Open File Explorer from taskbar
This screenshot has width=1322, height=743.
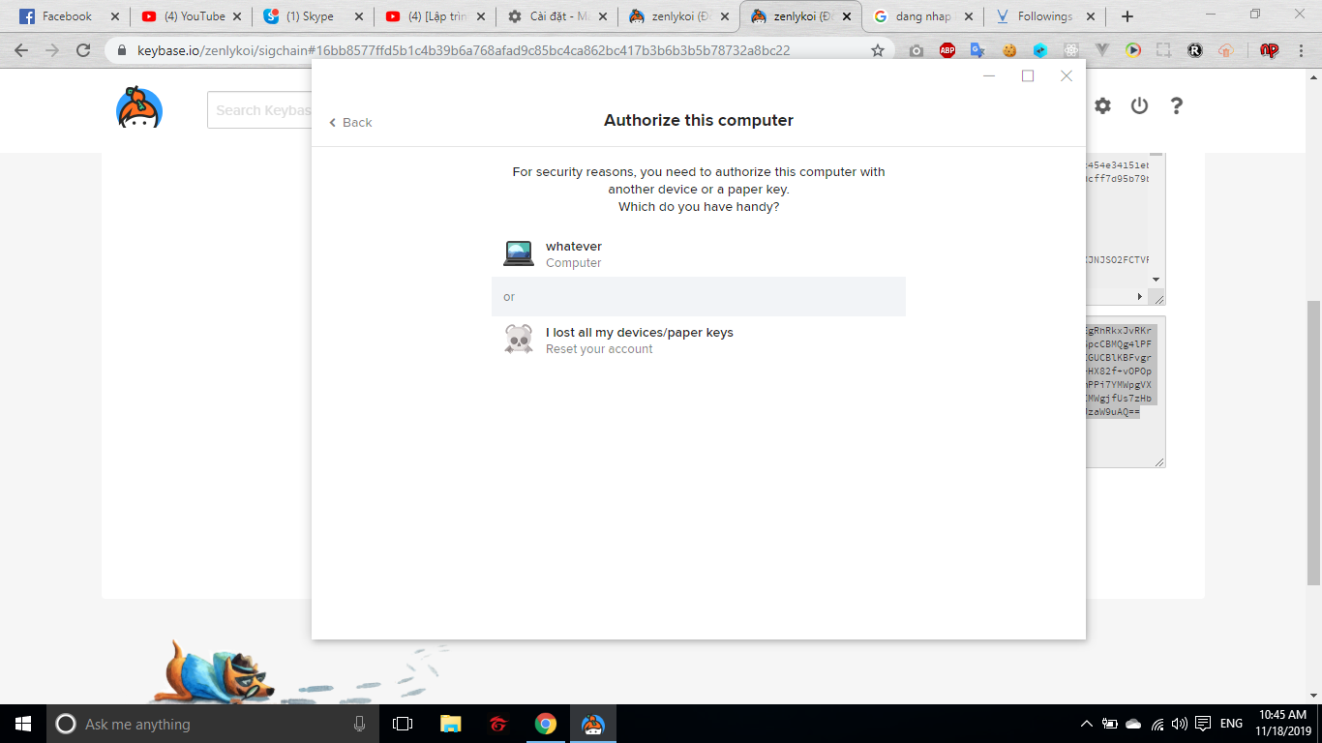450,724
